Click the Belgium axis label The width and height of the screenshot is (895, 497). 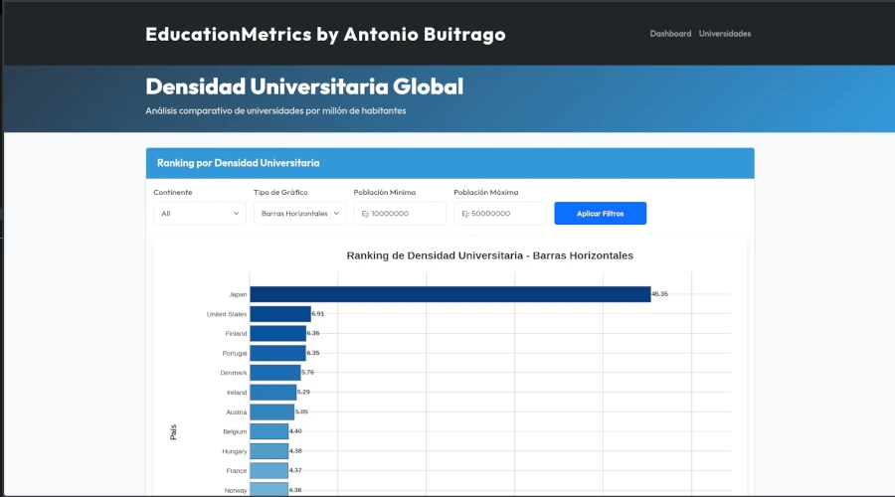[x=235, y=432]
